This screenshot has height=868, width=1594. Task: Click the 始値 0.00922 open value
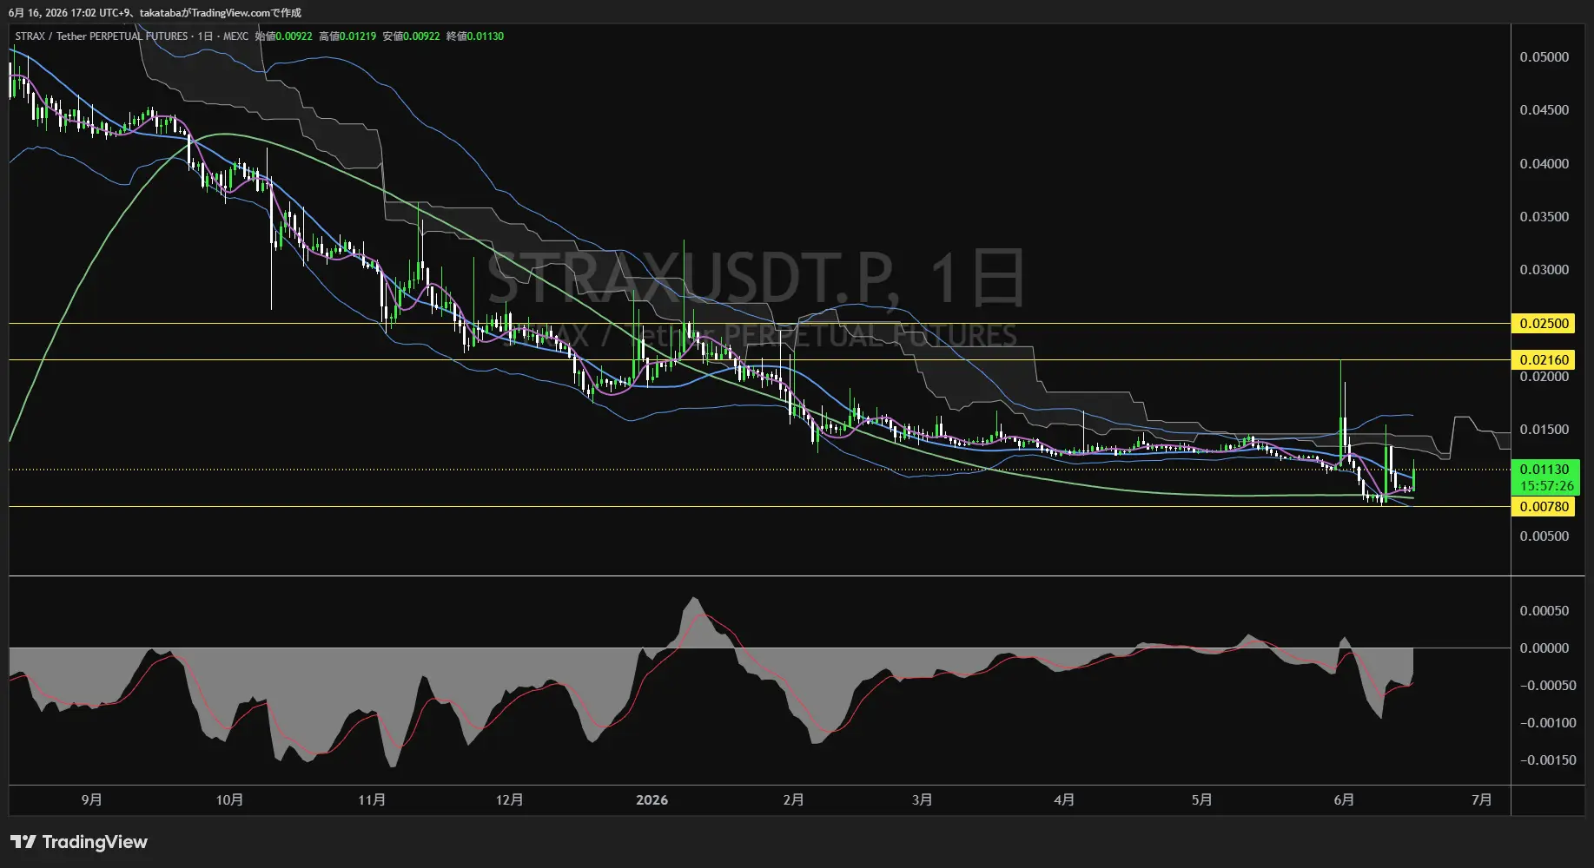click(283, 36)
